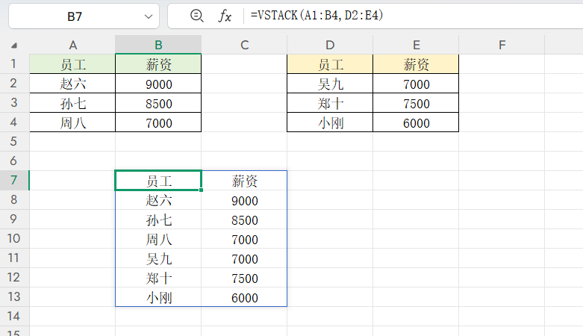Click cell D1 containing 员工

(330, 64)
